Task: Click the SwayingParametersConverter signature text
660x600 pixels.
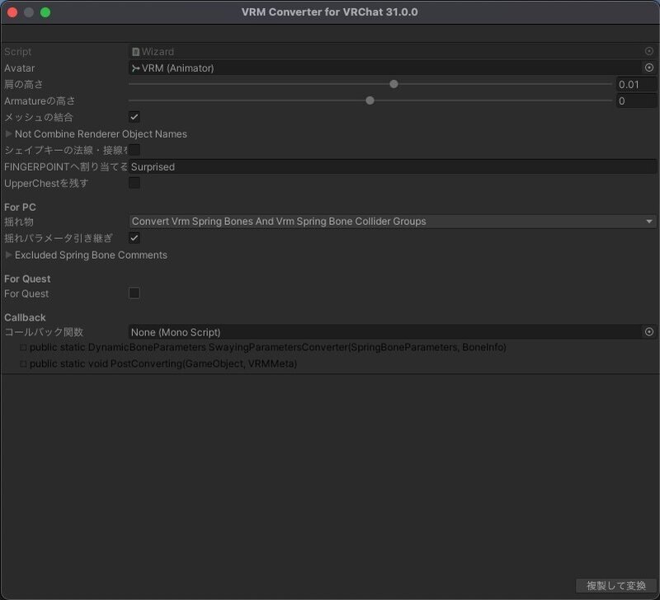Action: (267, 347)
